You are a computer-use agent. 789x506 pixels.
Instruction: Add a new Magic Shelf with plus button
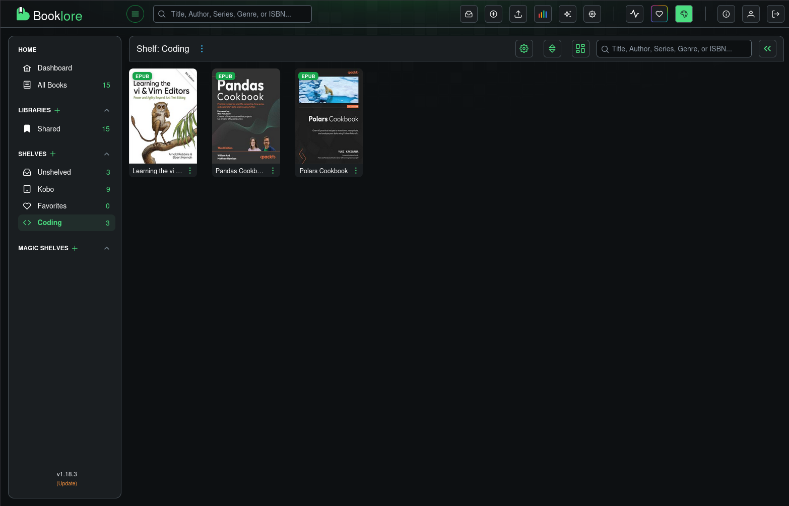click(x=75, y=248)
